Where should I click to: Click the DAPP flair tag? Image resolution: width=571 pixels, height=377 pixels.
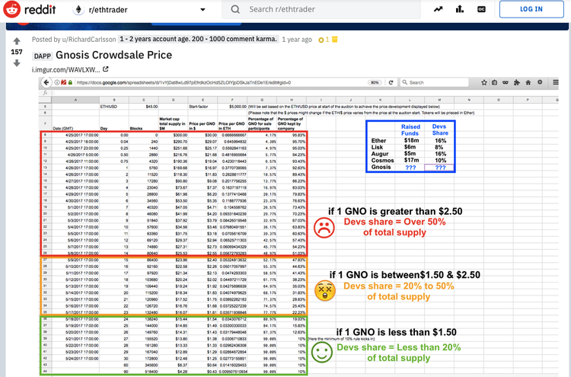[41, 56]
